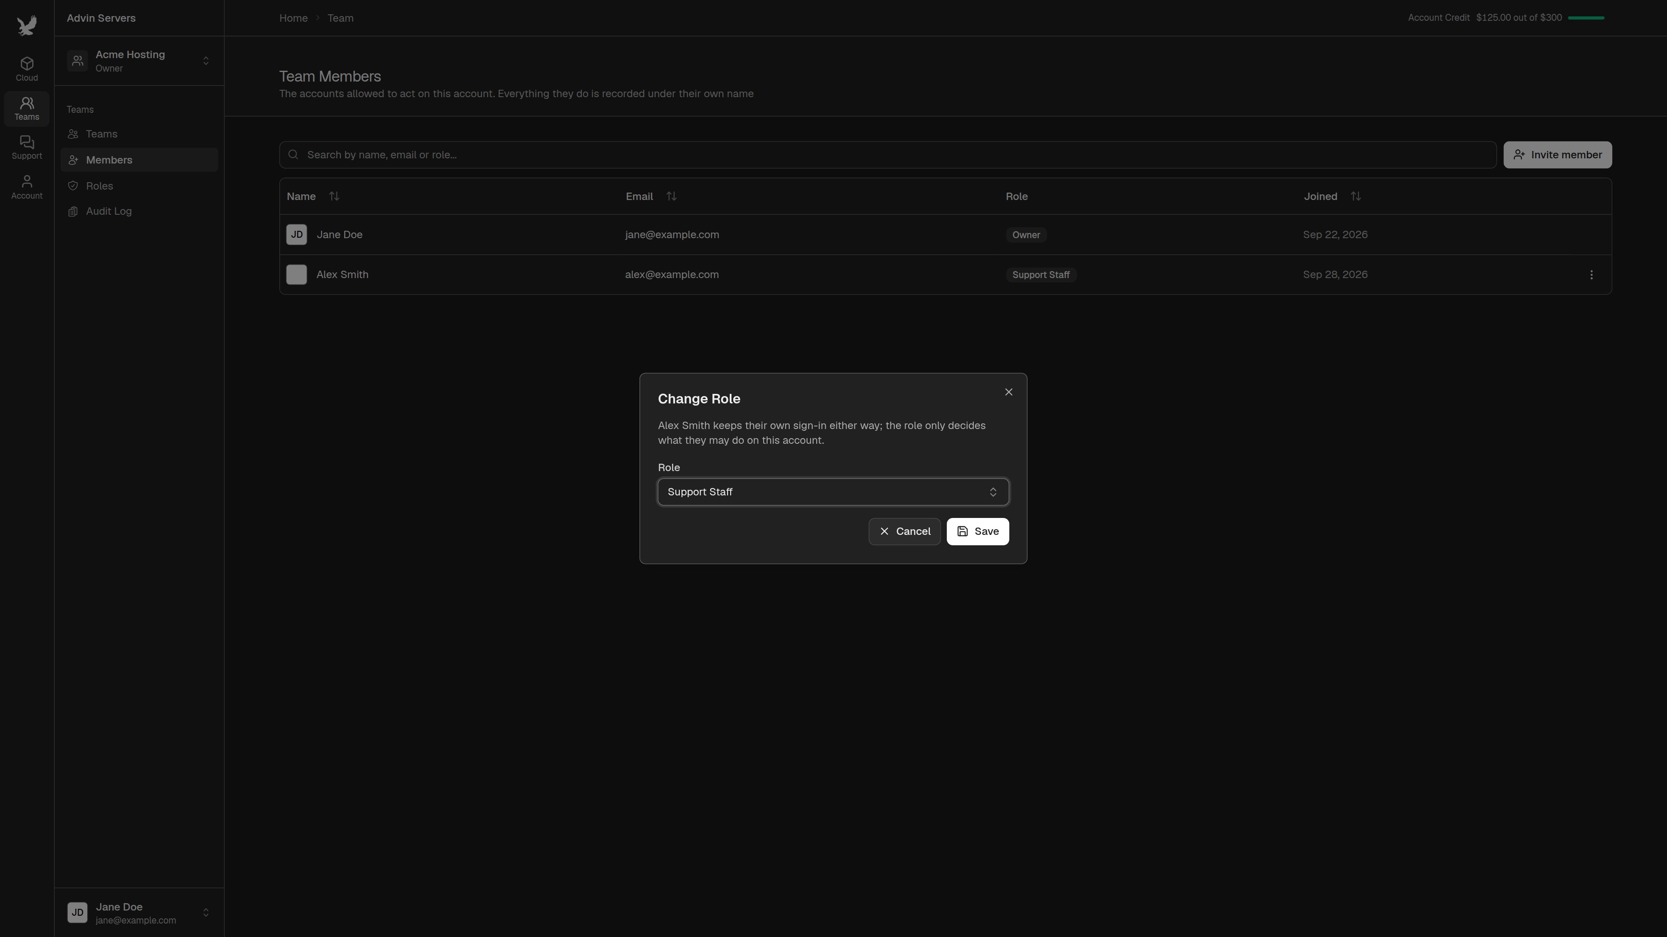
Task: Sort members by Name column
Action: coord(334,196)
